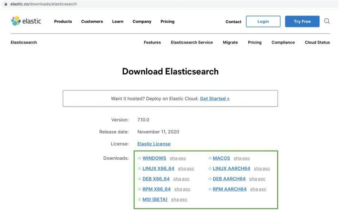Open asc signature for DEB AARCH64
The height and width of the screenshot is (211, 339).
pyautogui.click(x=261, y=179)
